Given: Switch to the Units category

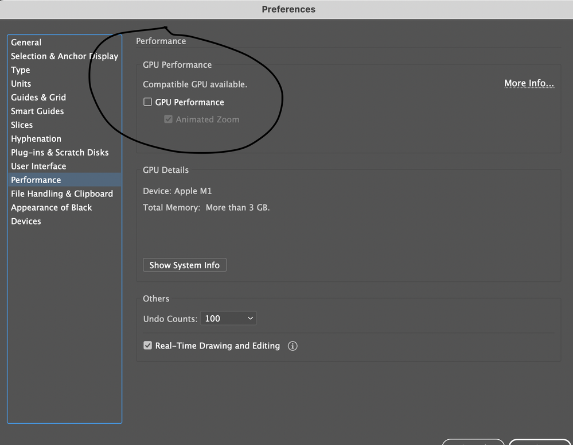Looking at the screenshot, I should point(21,84).
